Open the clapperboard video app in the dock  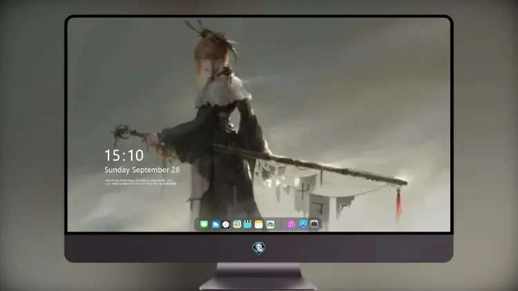(247, 224)
